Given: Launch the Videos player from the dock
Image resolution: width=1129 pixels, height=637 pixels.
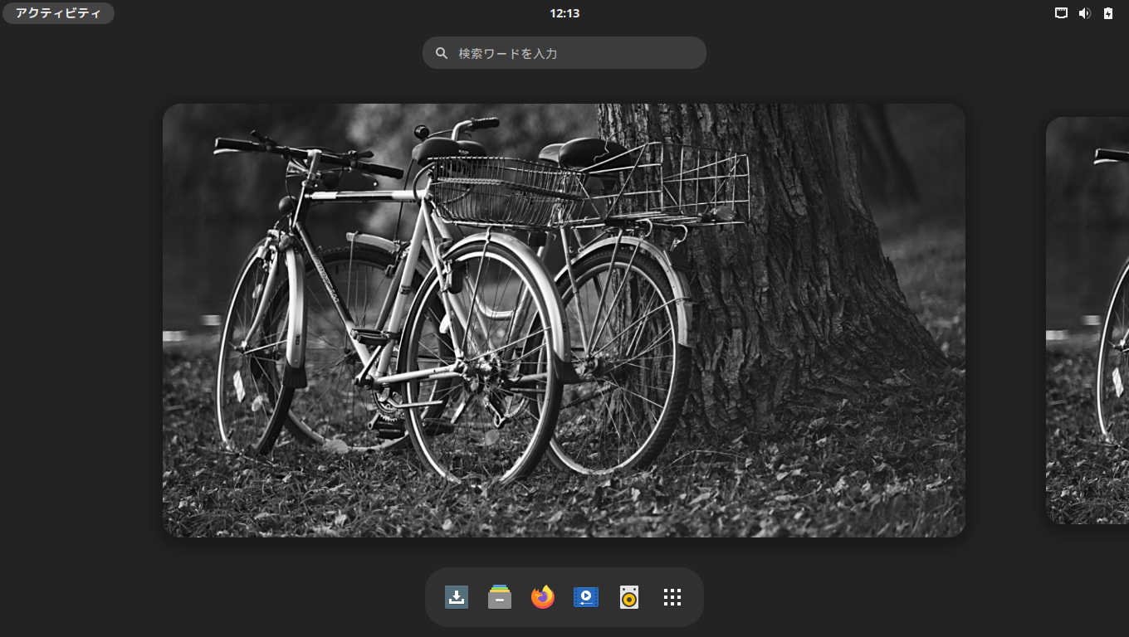Looking at the screenshot, I should tap(586, 597).
